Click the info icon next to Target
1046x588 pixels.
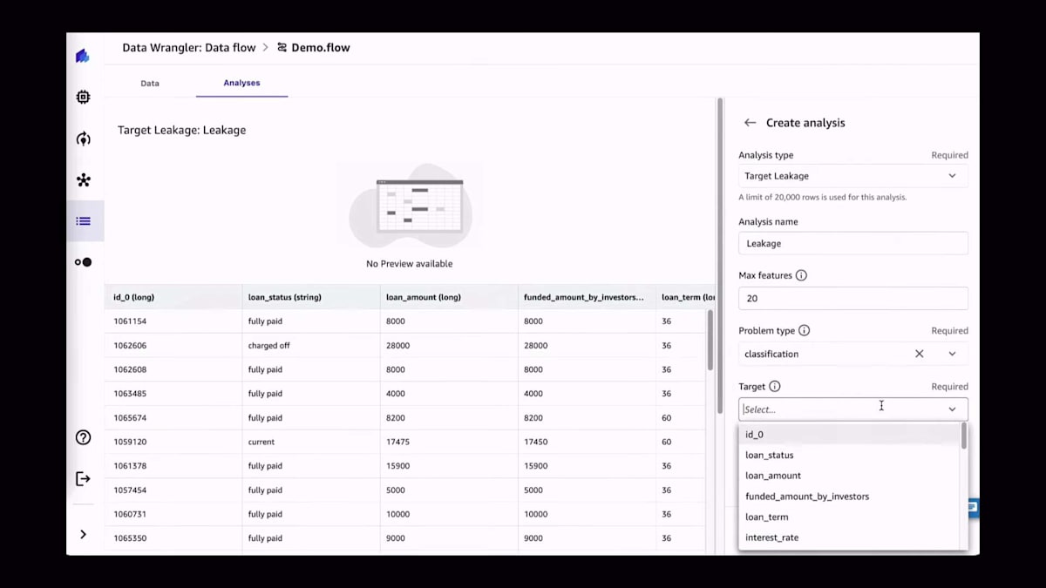(775, 387)
